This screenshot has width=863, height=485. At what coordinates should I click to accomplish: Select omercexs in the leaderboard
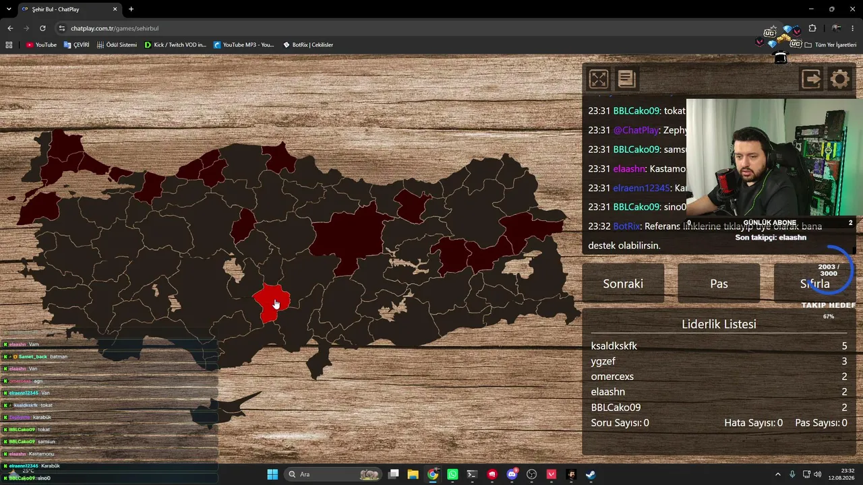pyautogui.click(x=612, y=377)
